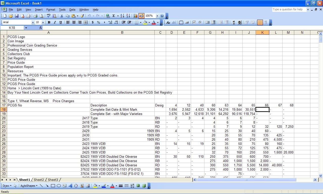Expand the Zoom 100% dropdown

click(157, 16)
